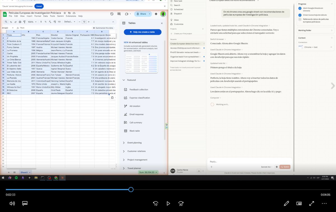Collapse the Sheets toolbar with chevron
The height and width of the screenshot is (212, 336).
click(x=114, y=22)
